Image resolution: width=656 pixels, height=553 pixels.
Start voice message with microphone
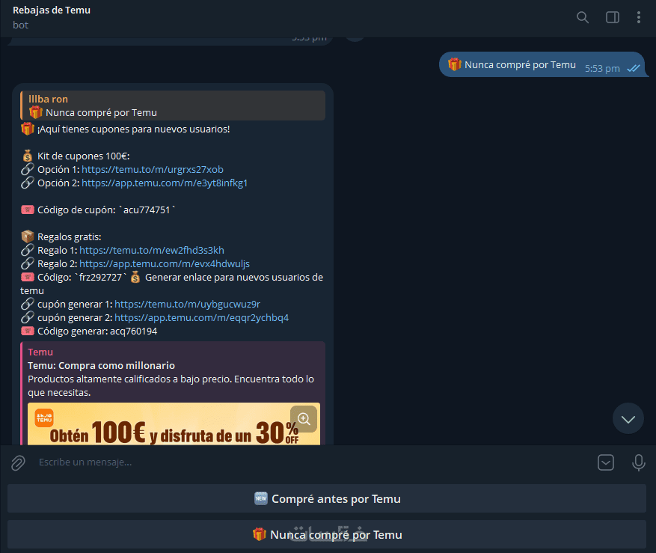[639, 462]
